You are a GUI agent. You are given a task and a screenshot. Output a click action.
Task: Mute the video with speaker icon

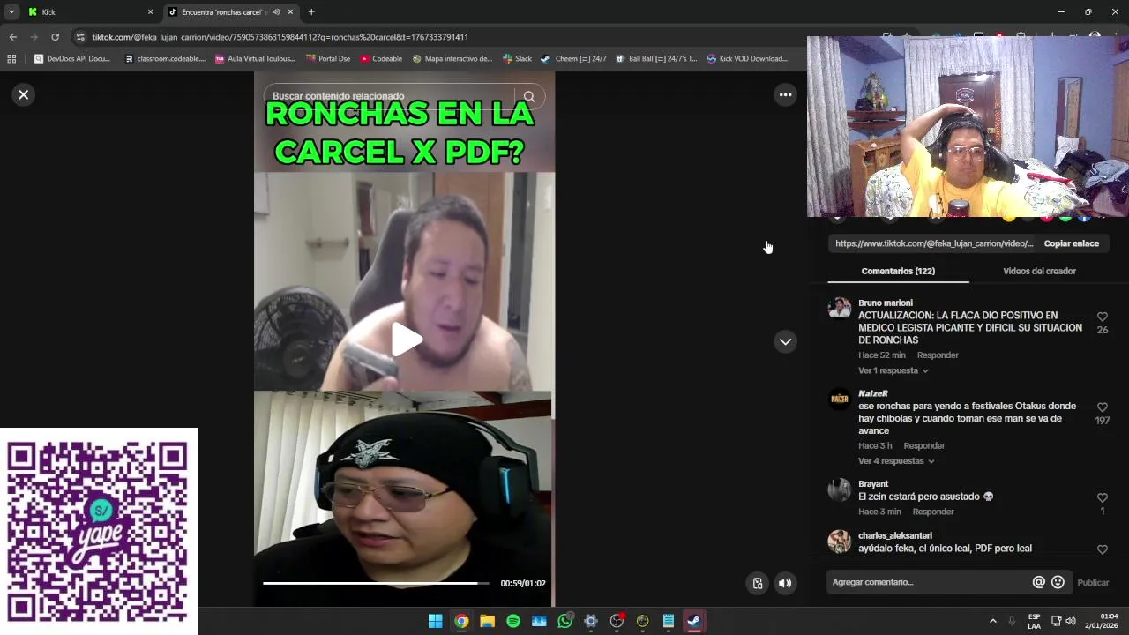click(785, 583)
